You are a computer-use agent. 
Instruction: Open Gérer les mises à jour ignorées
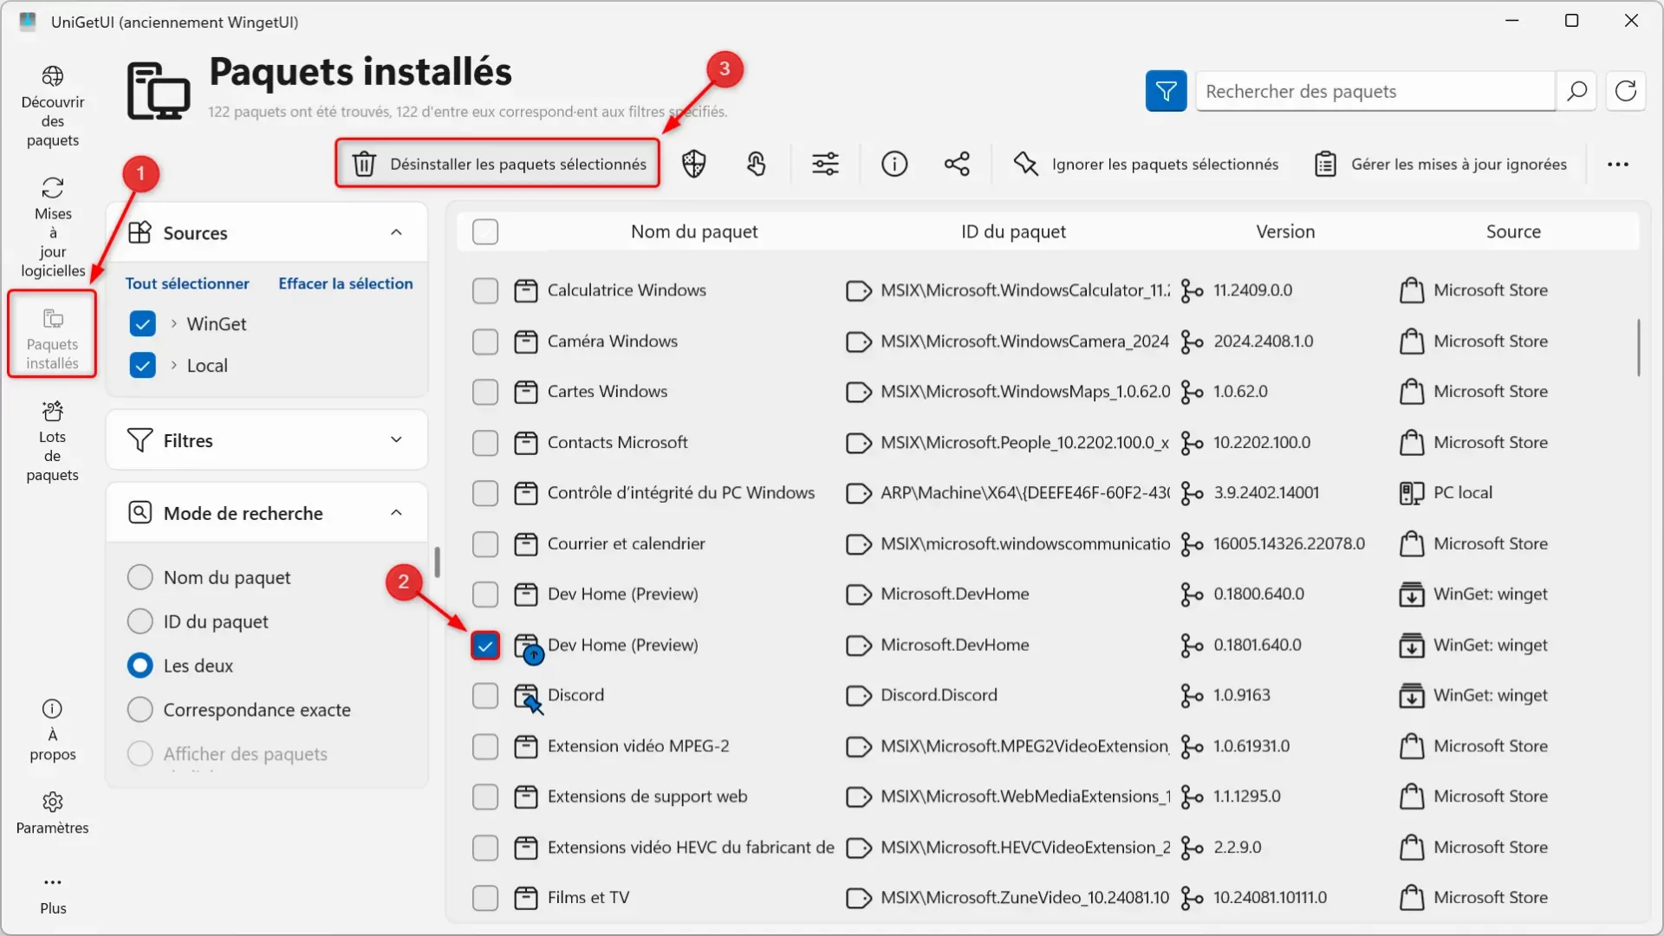click(1440, 164)
